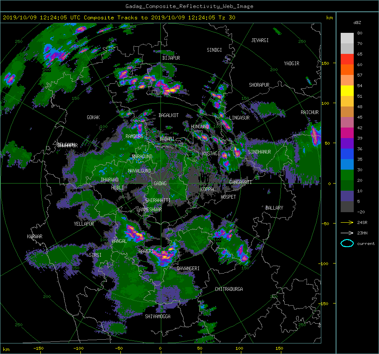This screenshot has height=354, width=379.
Task: Click the dBZ legend heading
Action: [x=357, y=23]
